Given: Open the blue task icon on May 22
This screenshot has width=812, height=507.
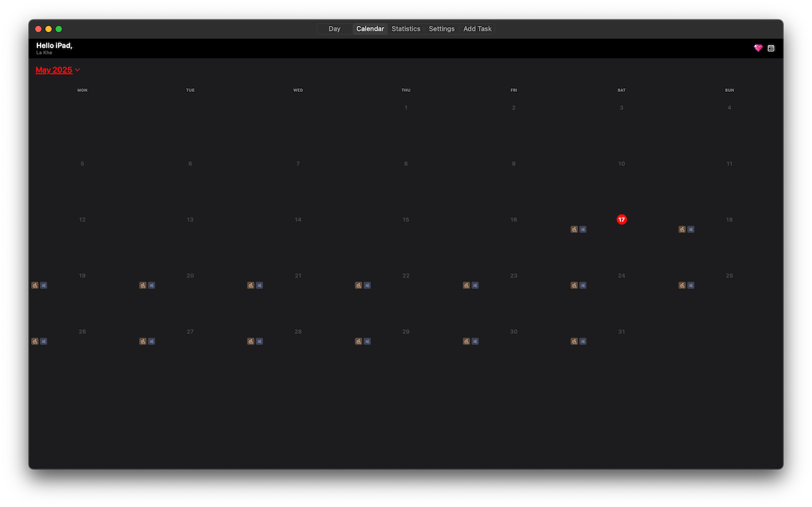Looking at the screenshot, I should (367, 285).
